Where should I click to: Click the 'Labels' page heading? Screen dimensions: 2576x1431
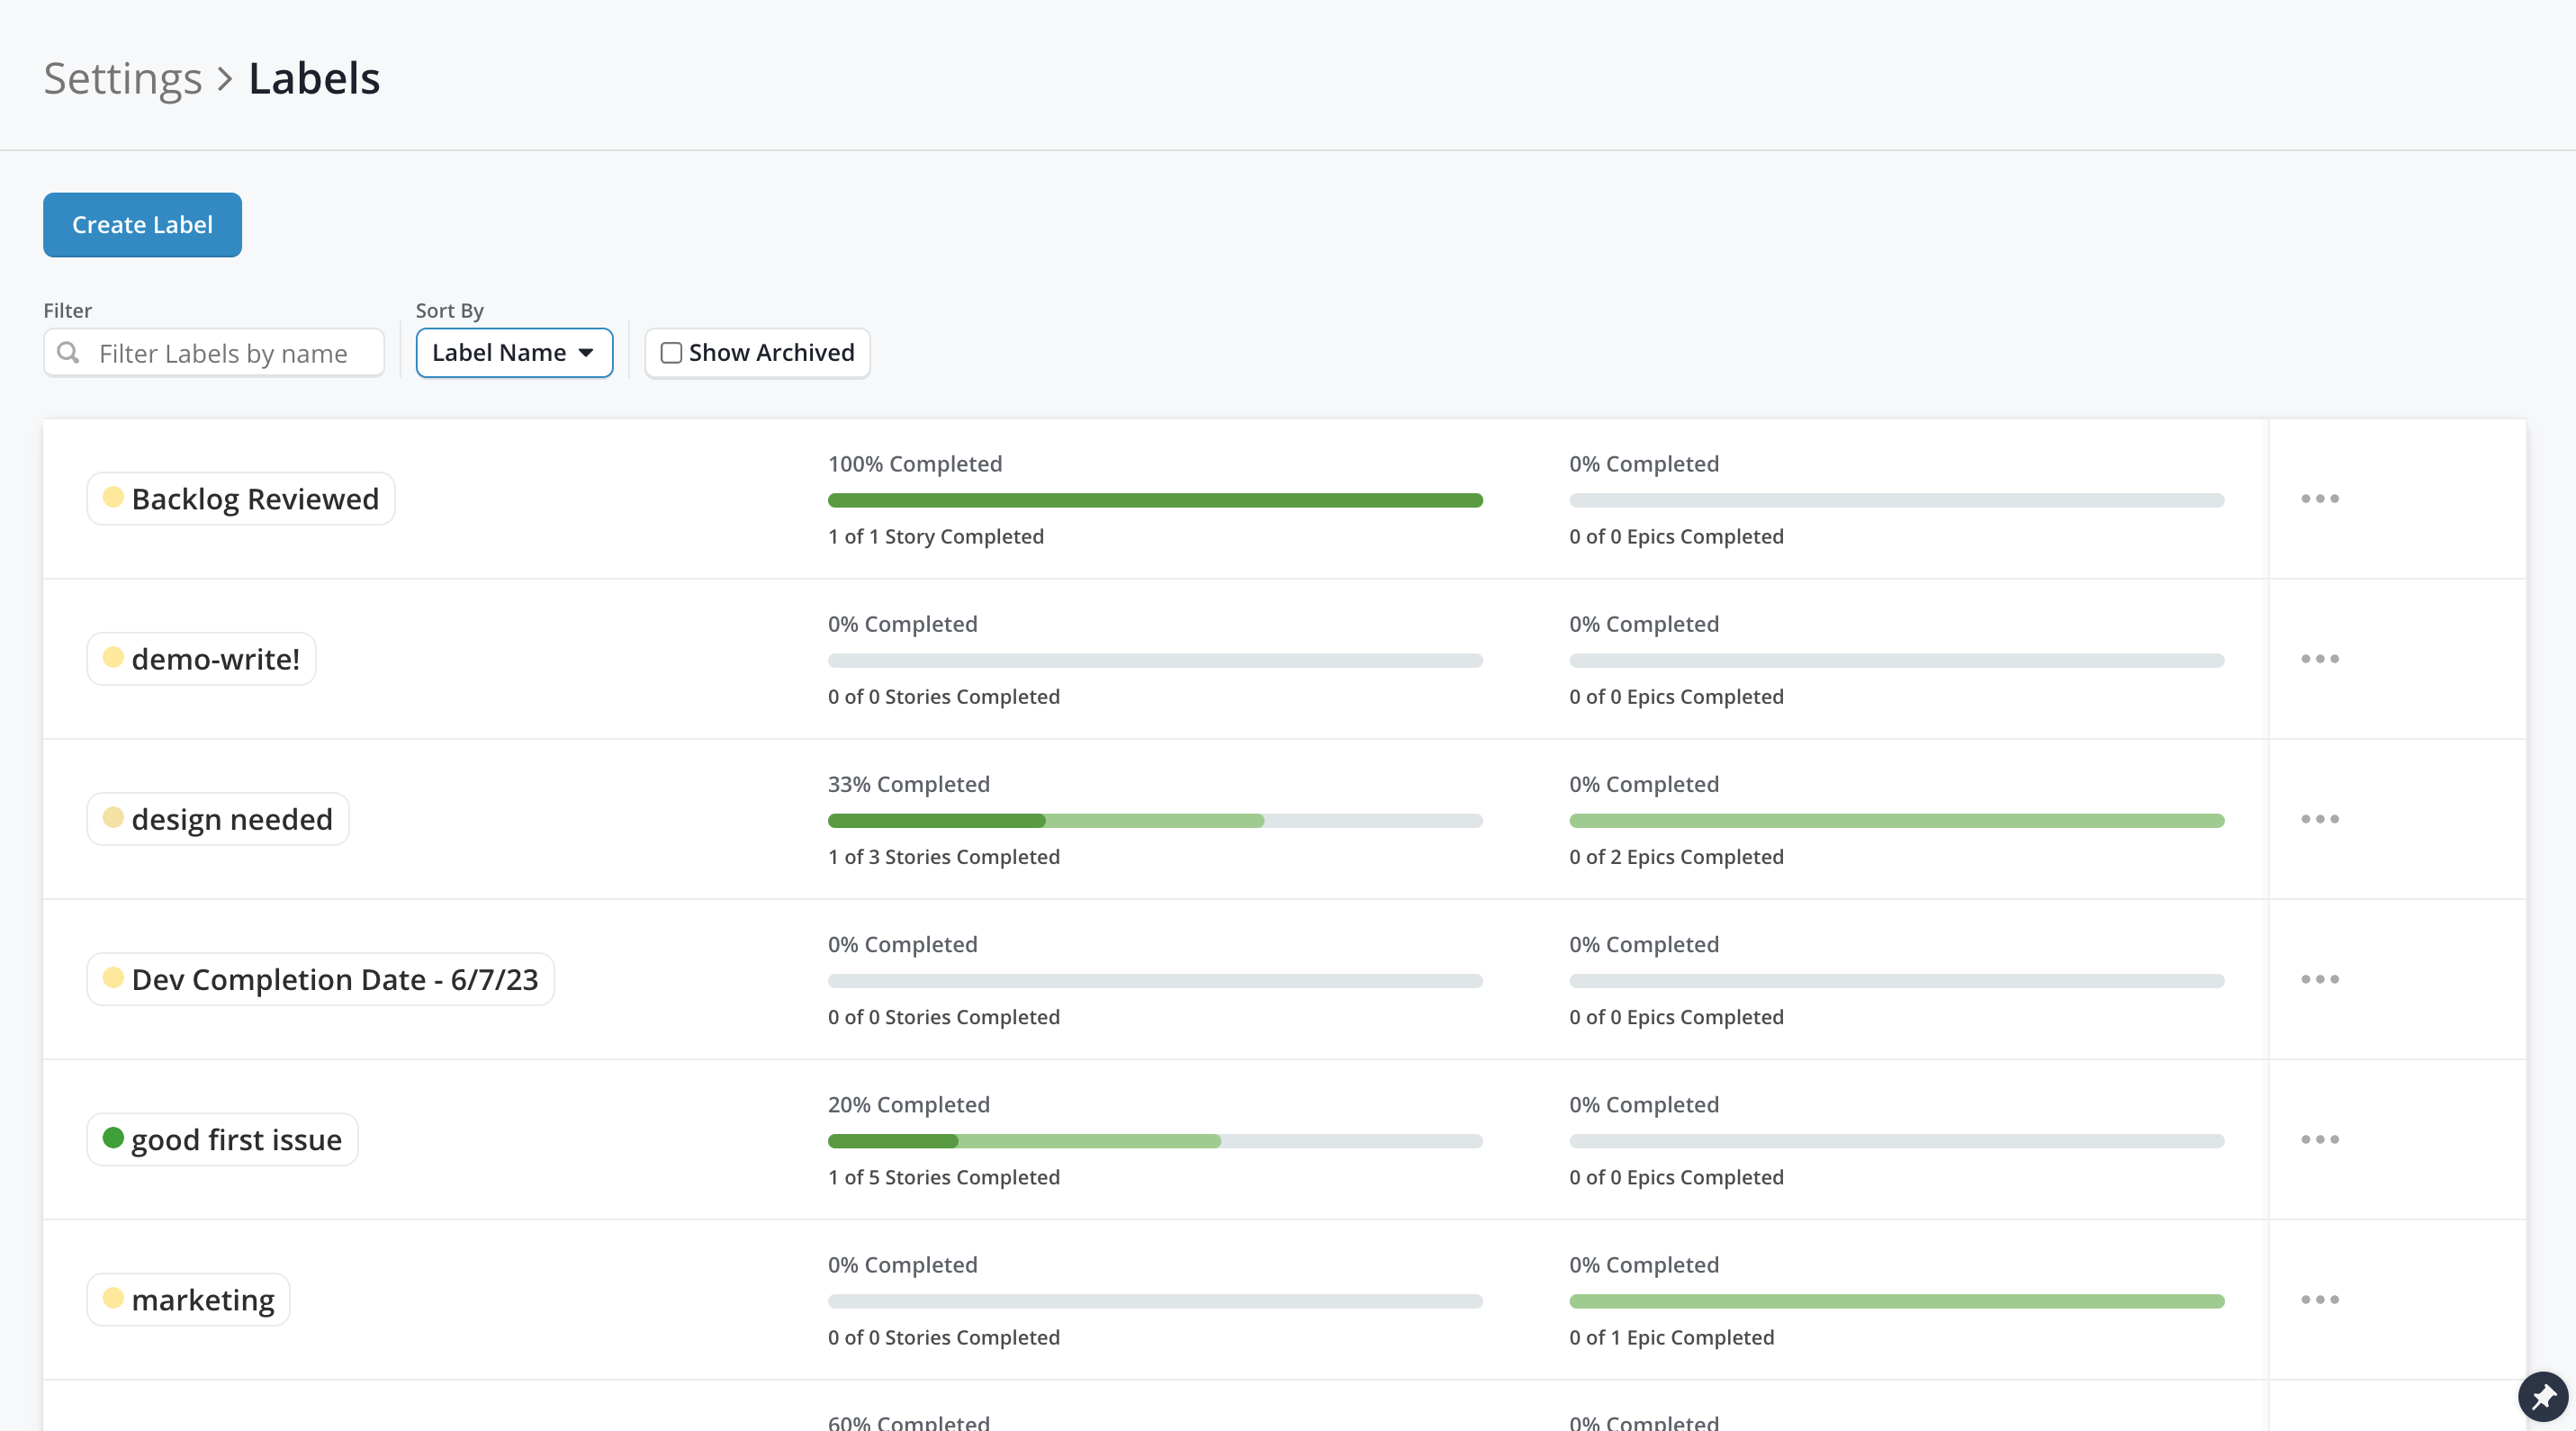[314, 78]
